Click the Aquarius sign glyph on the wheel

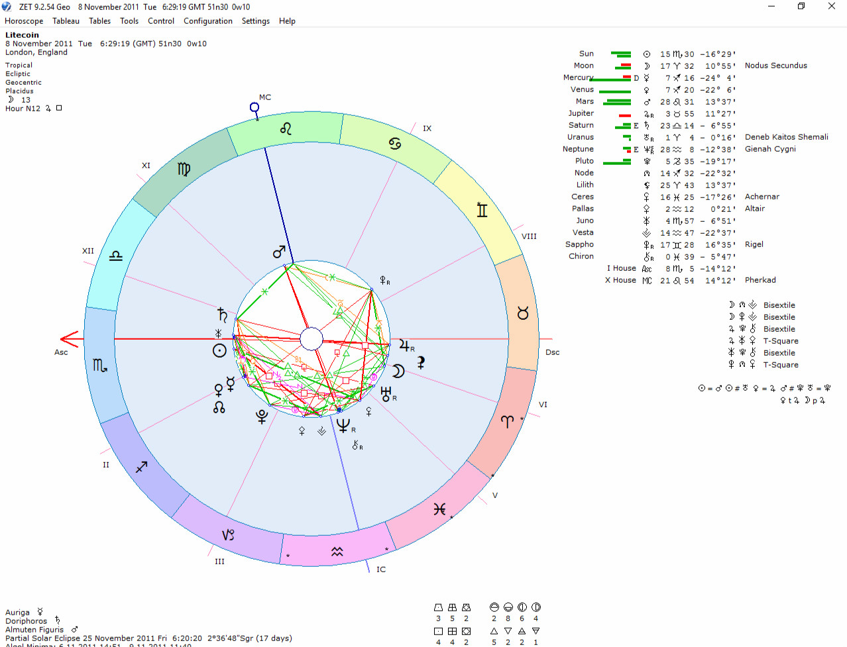337,551
